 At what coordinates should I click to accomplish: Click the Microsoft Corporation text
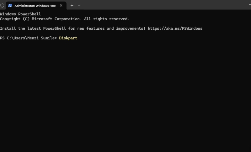pos(56,19)
